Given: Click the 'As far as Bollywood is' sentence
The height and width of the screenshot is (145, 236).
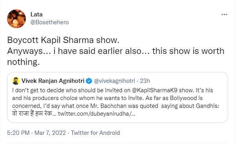Looking at the screenshot, I should click(174, 98).
